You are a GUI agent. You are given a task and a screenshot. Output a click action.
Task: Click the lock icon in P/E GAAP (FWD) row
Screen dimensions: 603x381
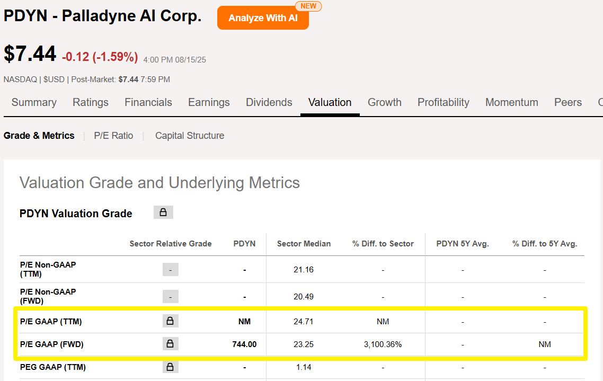171,344
